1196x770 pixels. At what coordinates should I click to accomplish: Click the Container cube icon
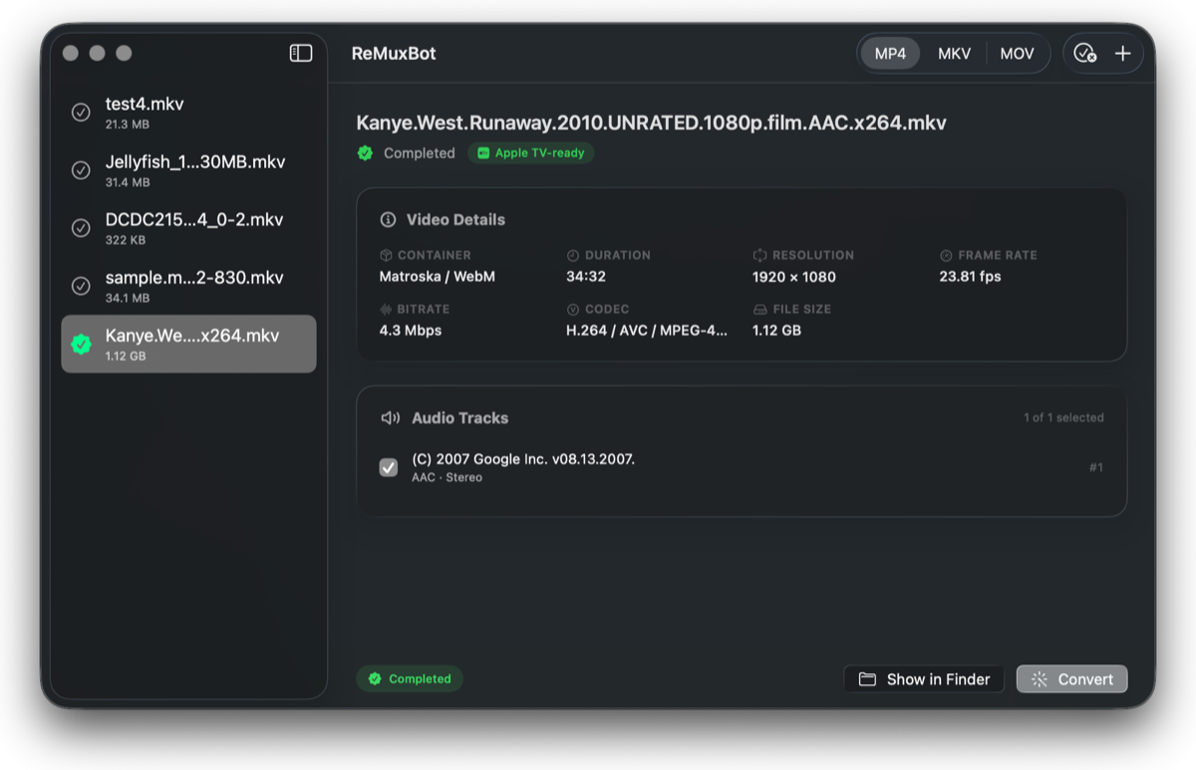386,255
